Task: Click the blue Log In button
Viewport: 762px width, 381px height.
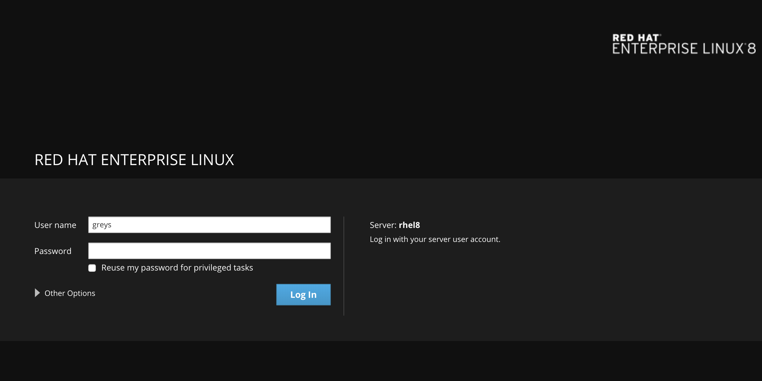Action: (304, 295)
